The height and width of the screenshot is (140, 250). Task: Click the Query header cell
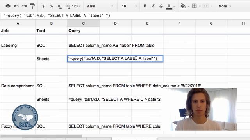coord(83,31)
